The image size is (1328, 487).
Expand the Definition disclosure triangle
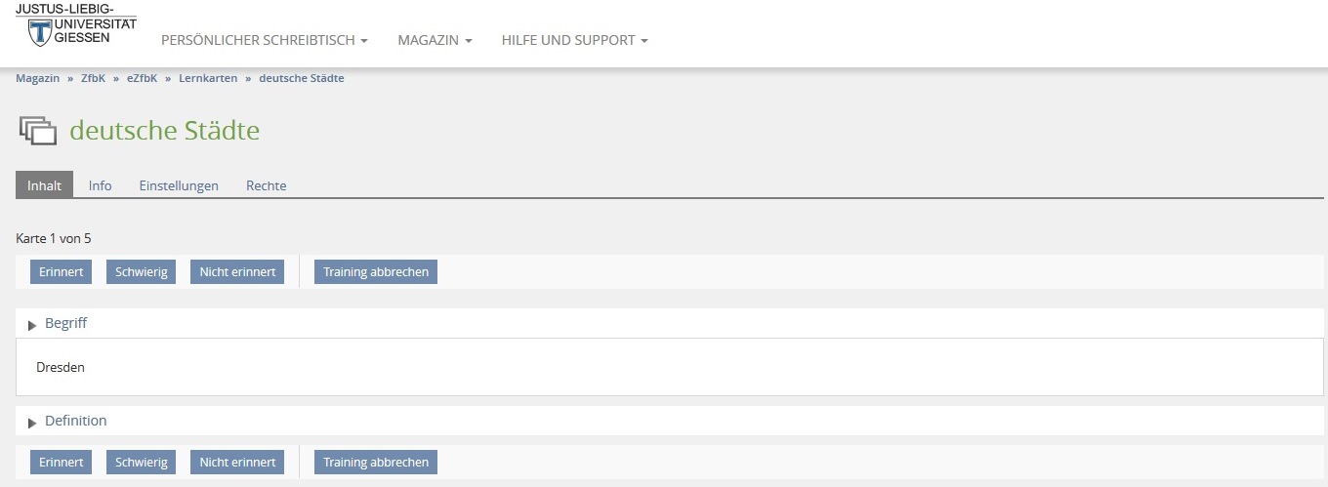point(32,422)
